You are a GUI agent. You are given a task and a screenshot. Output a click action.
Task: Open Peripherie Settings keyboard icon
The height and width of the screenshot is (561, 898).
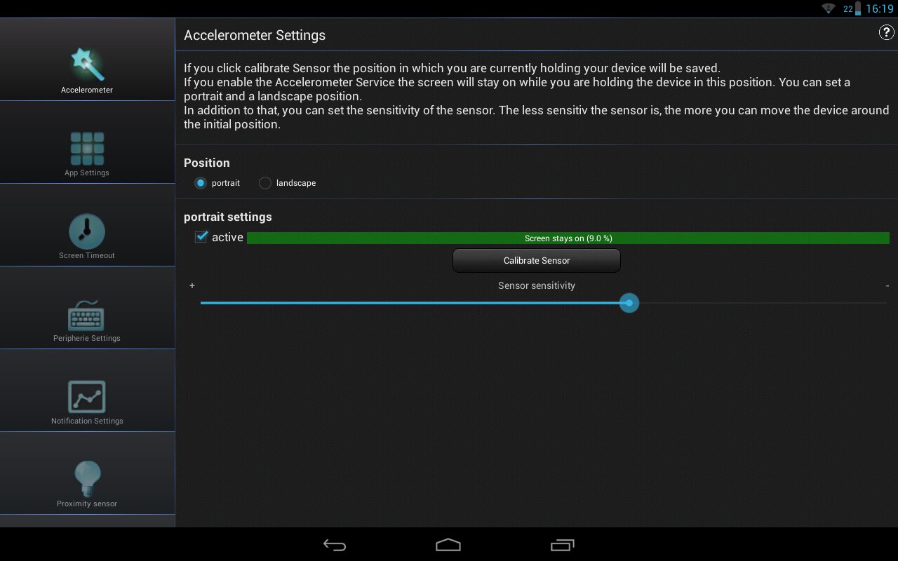click(x=87, y=316)
